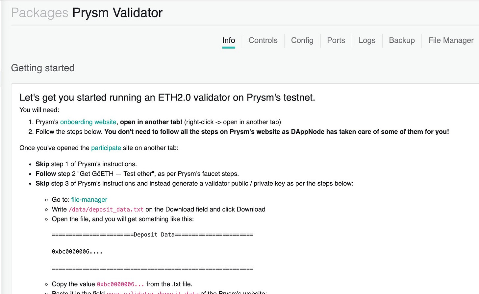Click the /data/deposit_data.txt path text
Screen dimensions: 479x294
(x=106, y=209)
